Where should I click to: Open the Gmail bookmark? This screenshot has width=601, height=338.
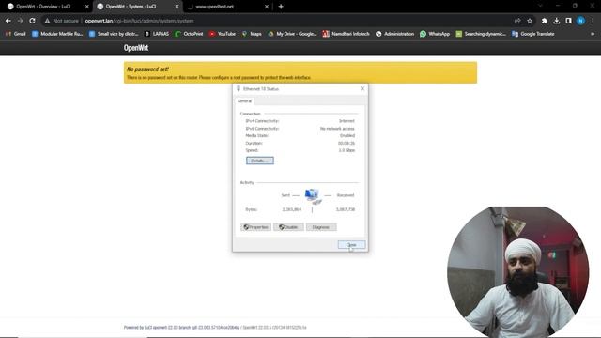click(16, 34)
